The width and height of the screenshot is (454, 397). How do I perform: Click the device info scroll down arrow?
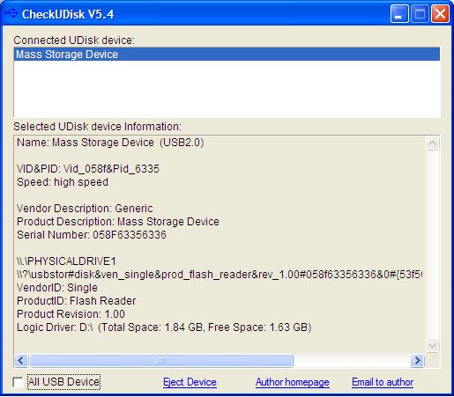432,345
